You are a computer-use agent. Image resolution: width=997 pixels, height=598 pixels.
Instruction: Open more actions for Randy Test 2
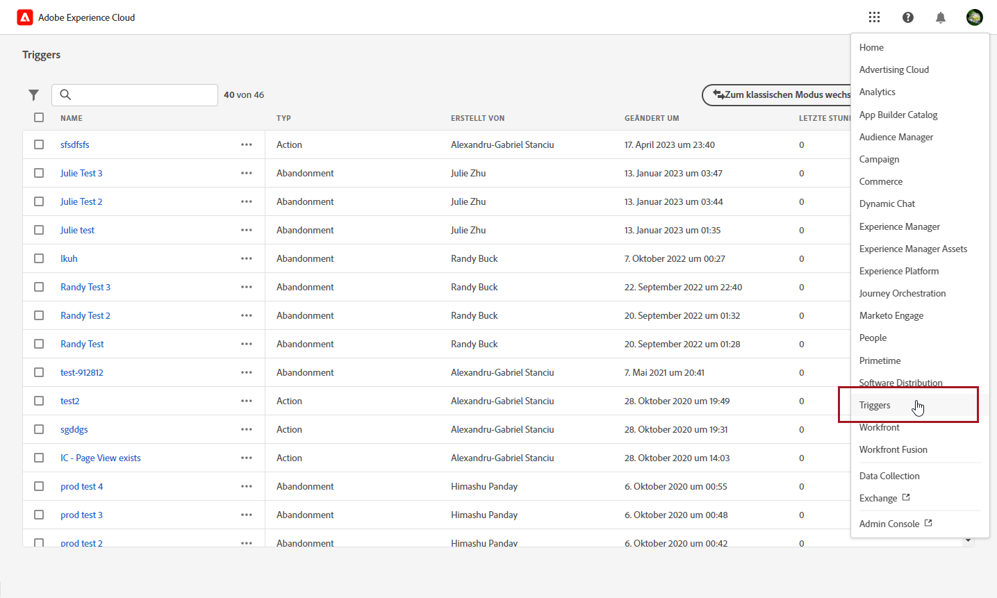(x=247, y=315)
